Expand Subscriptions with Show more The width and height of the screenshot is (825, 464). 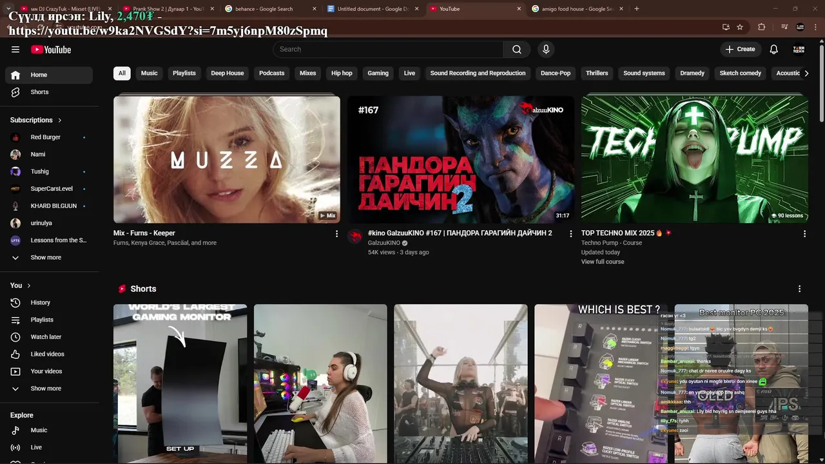(49, 258)
